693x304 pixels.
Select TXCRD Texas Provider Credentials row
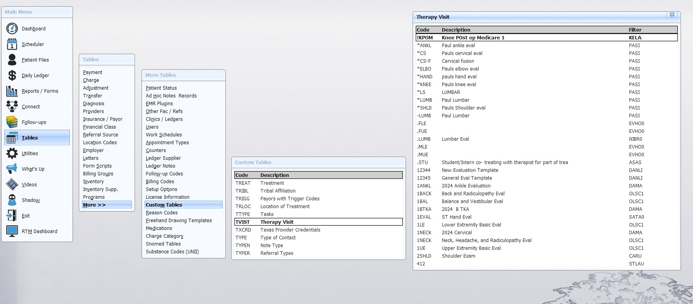coord(319,230)
